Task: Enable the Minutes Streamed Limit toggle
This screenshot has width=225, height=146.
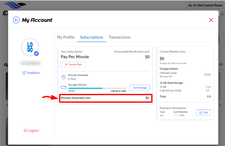Action: 146,98
